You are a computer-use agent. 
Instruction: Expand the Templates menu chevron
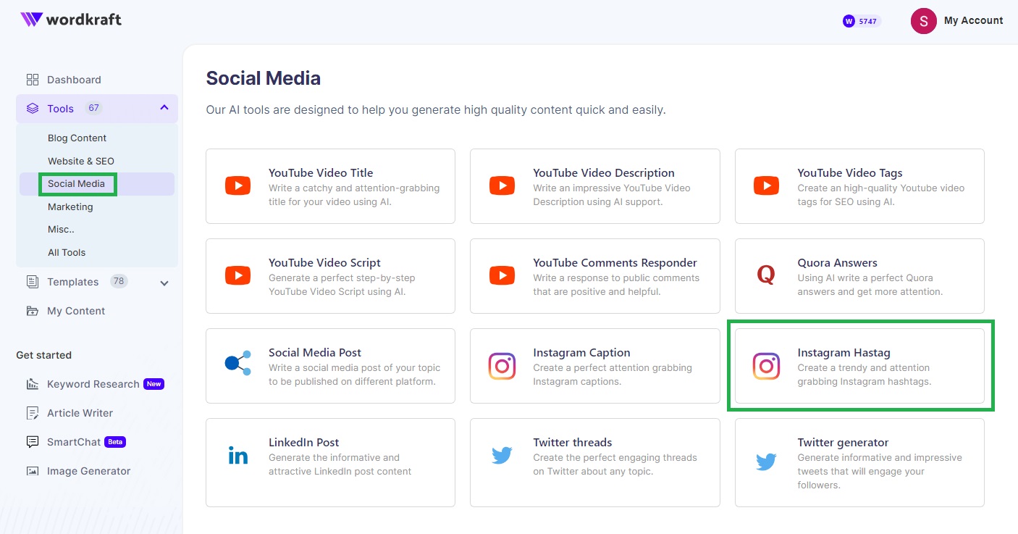164,283
